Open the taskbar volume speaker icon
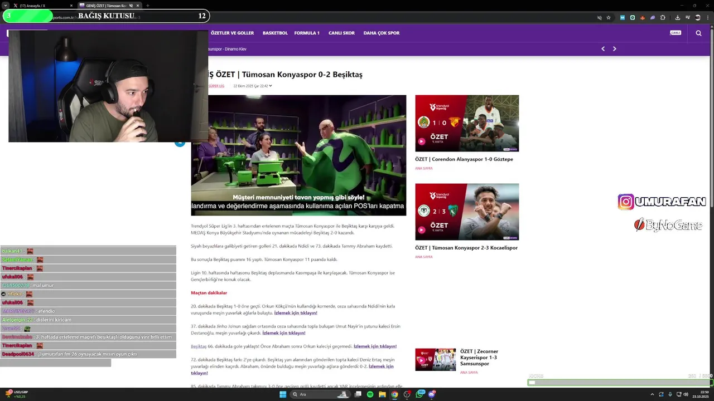The image size is (714, 401). [x=686, y=394]
